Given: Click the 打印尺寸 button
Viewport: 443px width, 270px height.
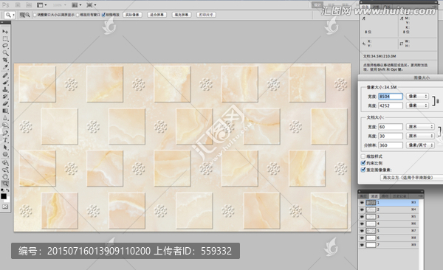Looking at the screenshot, I should (206, 15).
